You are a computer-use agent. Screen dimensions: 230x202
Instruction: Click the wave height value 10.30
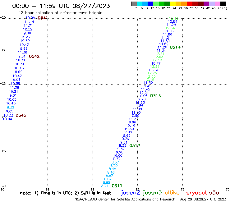129,129
